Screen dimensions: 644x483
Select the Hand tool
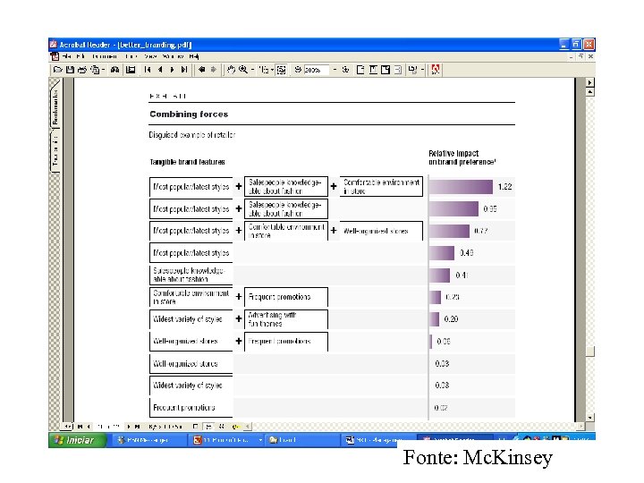pyautogui.click(x=232, y=70)
